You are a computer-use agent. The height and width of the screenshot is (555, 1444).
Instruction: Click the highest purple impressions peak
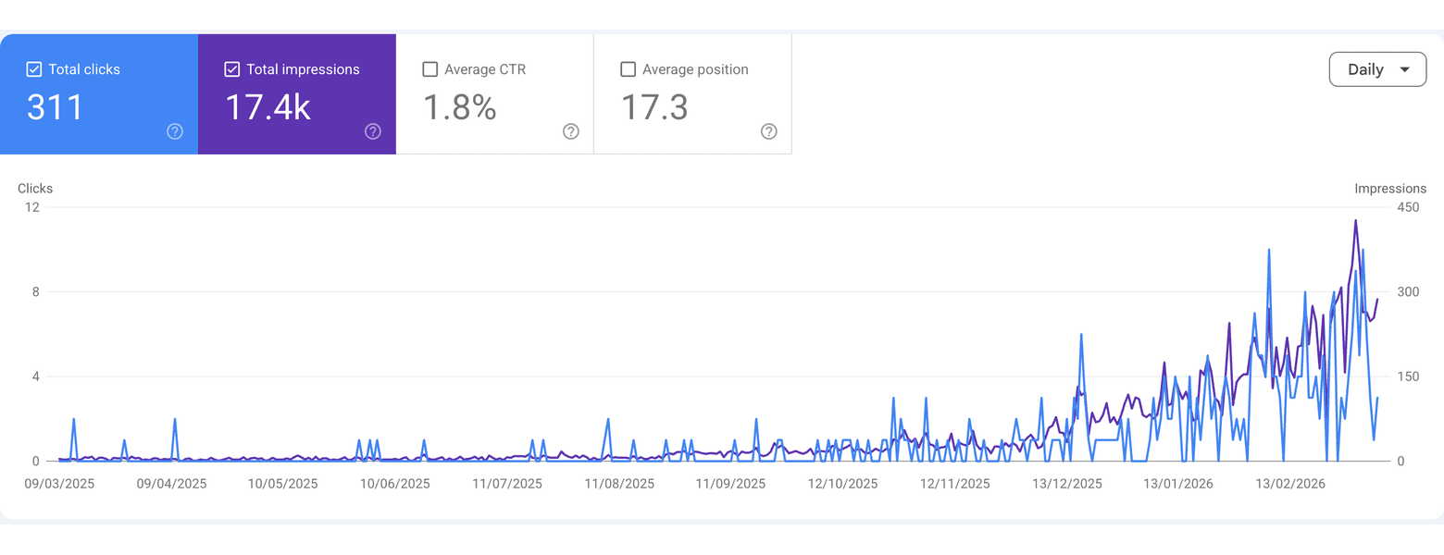1355,221
